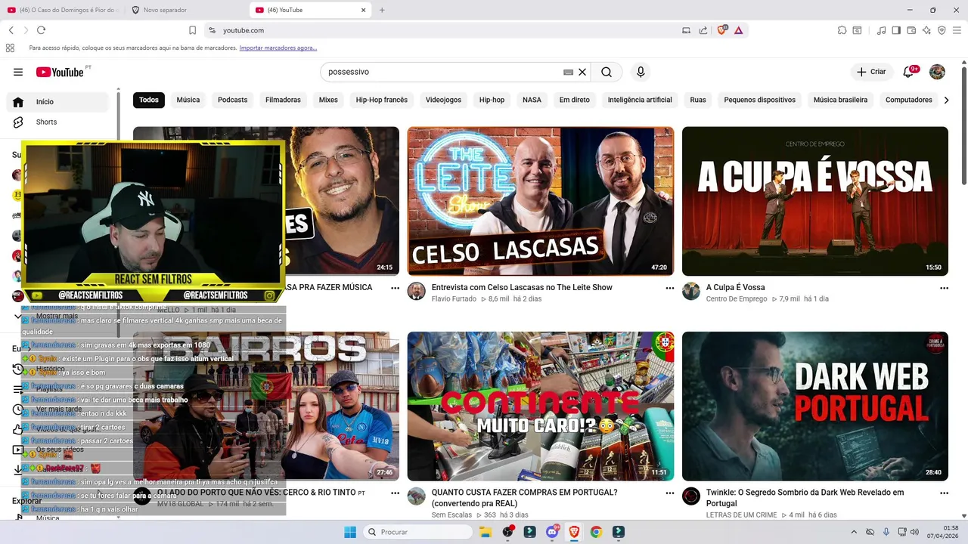Open 'A Culpa É Vossa' video thumbnail
Viewport: 968px width, 544px height.
815,201
